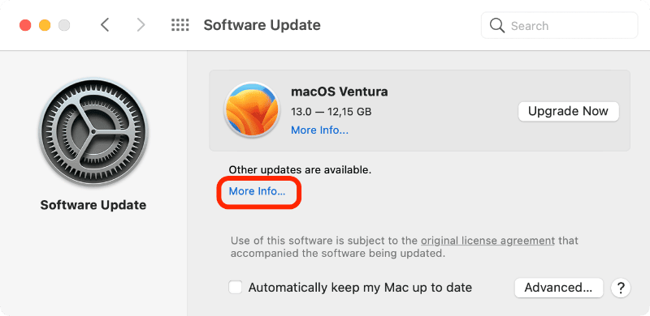
Task: Open the show-all preferences grid icon
Action: tap(180, 25)
